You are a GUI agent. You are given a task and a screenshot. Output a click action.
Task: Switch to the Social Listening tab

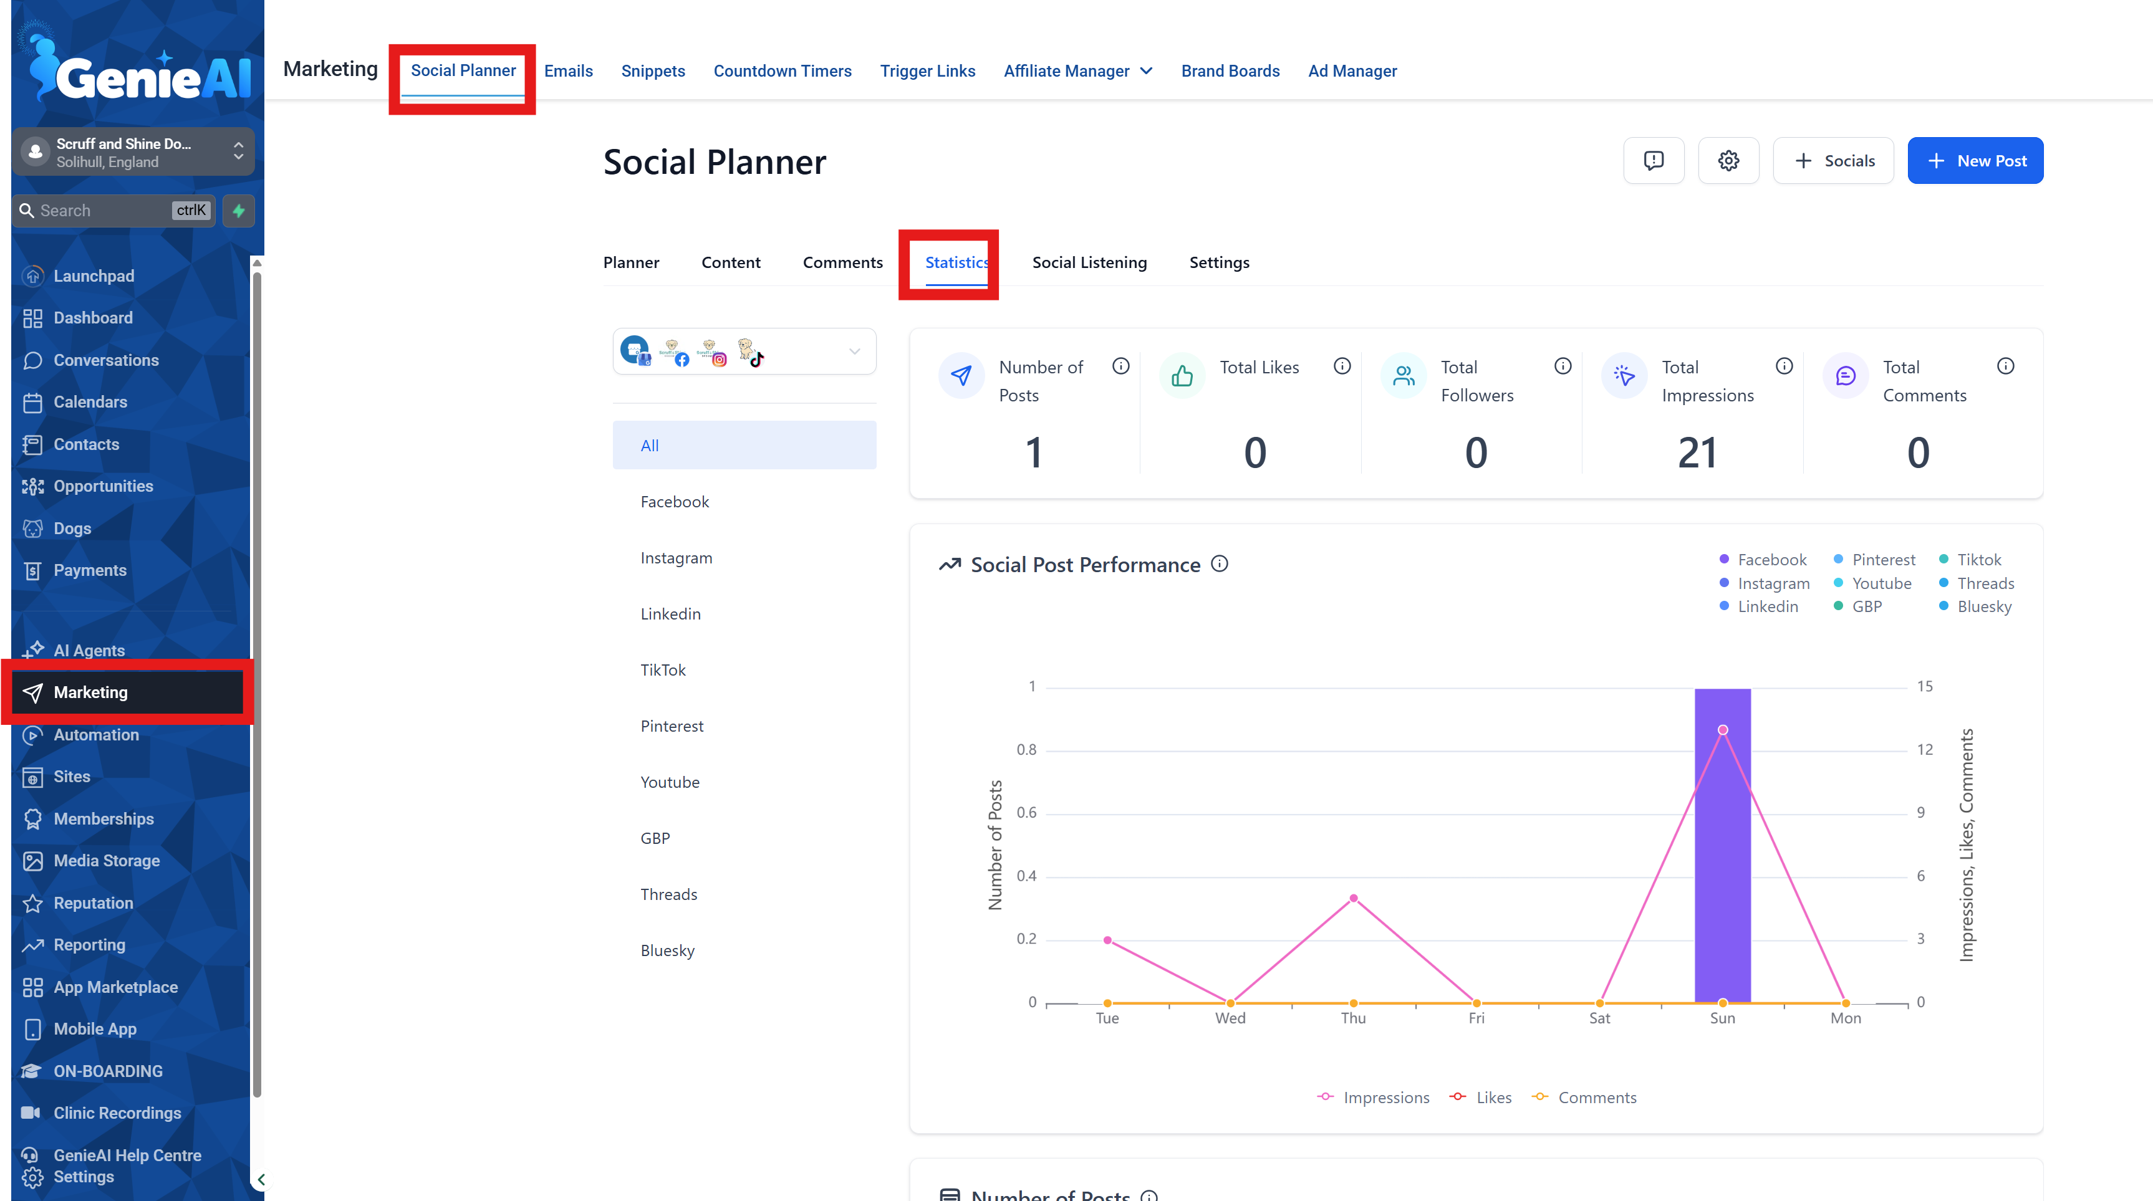click(1089, 262)
